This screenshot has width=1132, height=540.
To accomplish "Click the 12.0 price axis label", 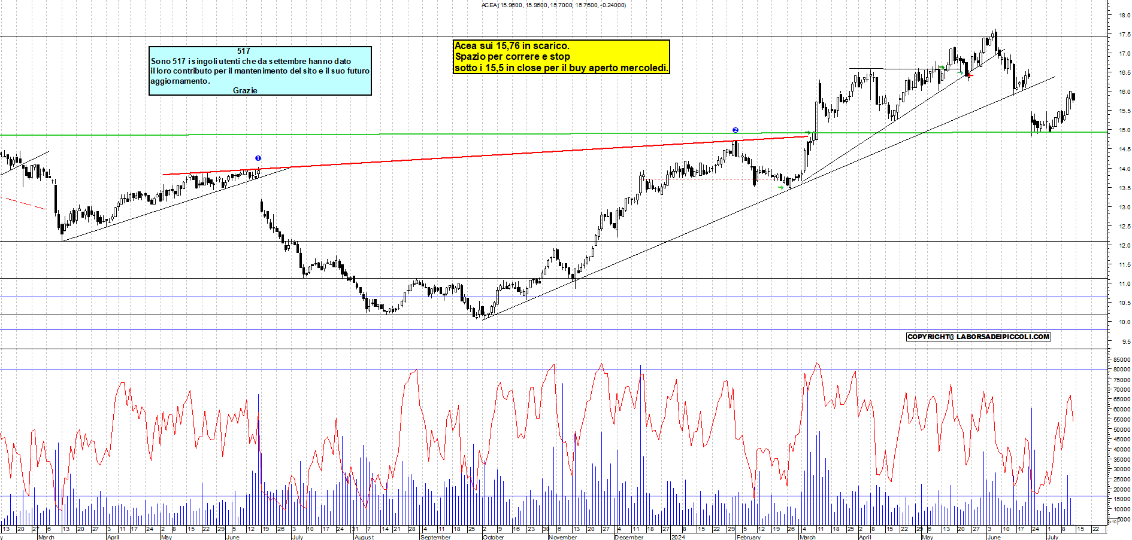I will pos(1124,246).
